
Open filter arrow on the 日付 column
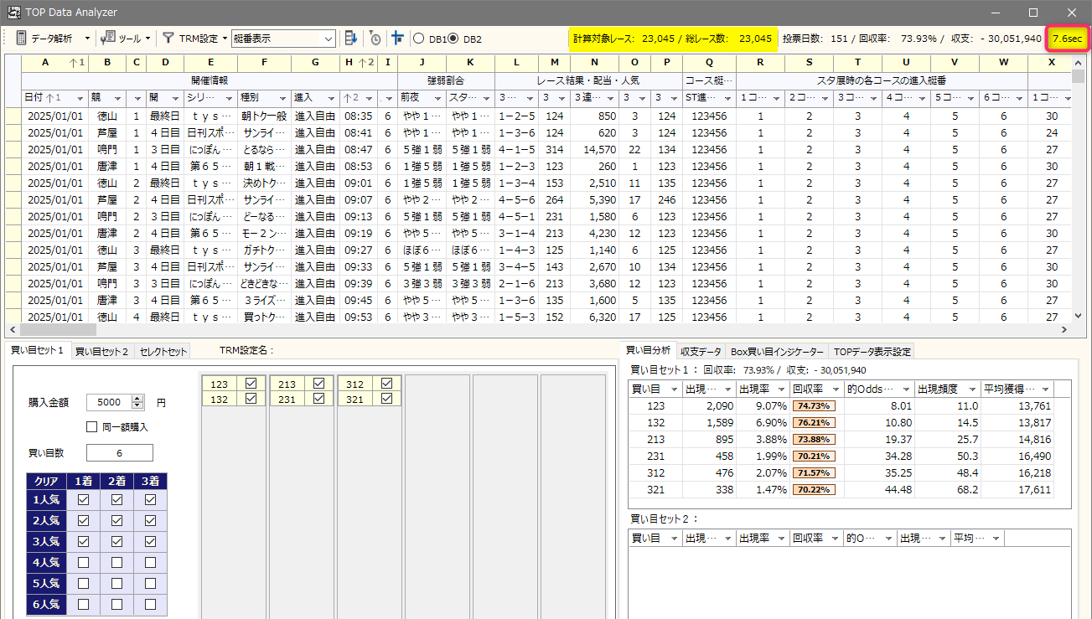click(80, 99)
